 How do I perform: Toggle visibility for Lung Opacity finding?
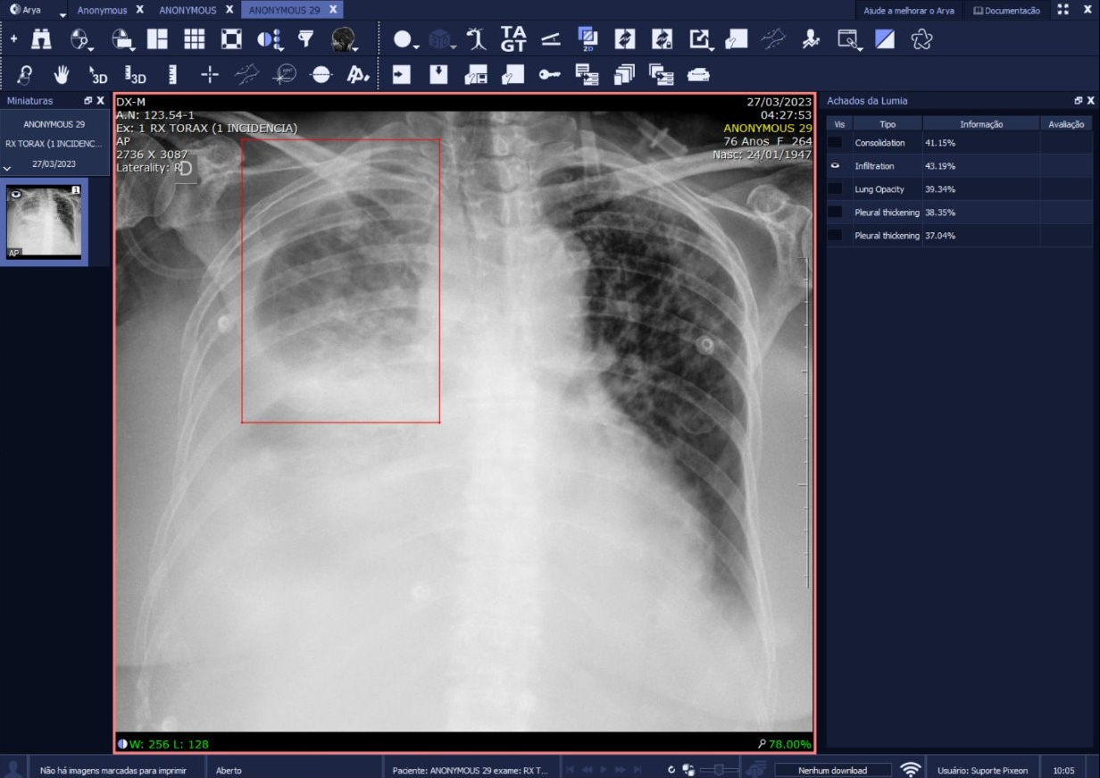(x=835, y=188)
